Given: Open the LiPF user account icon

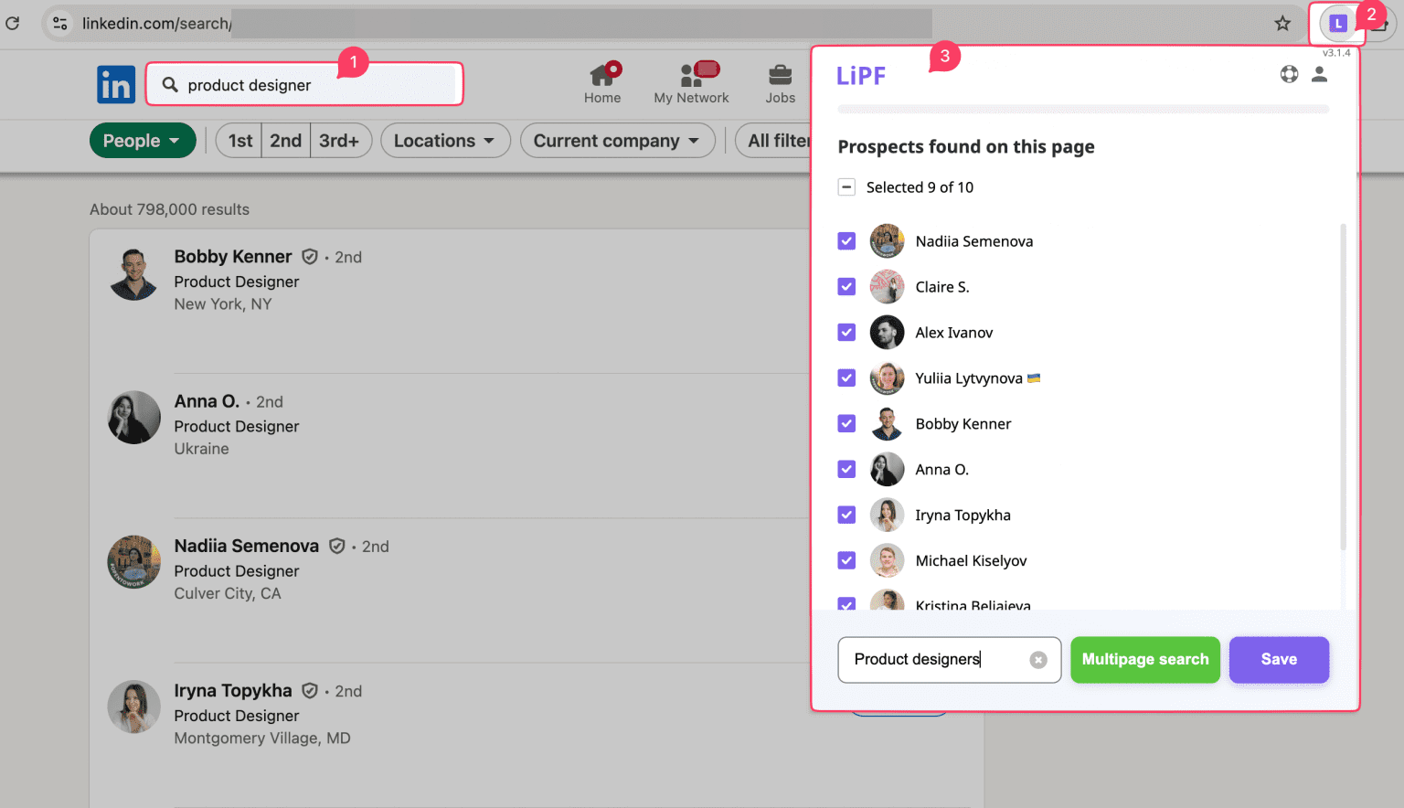Looking at the screenshot, I should pos(1319,75).
